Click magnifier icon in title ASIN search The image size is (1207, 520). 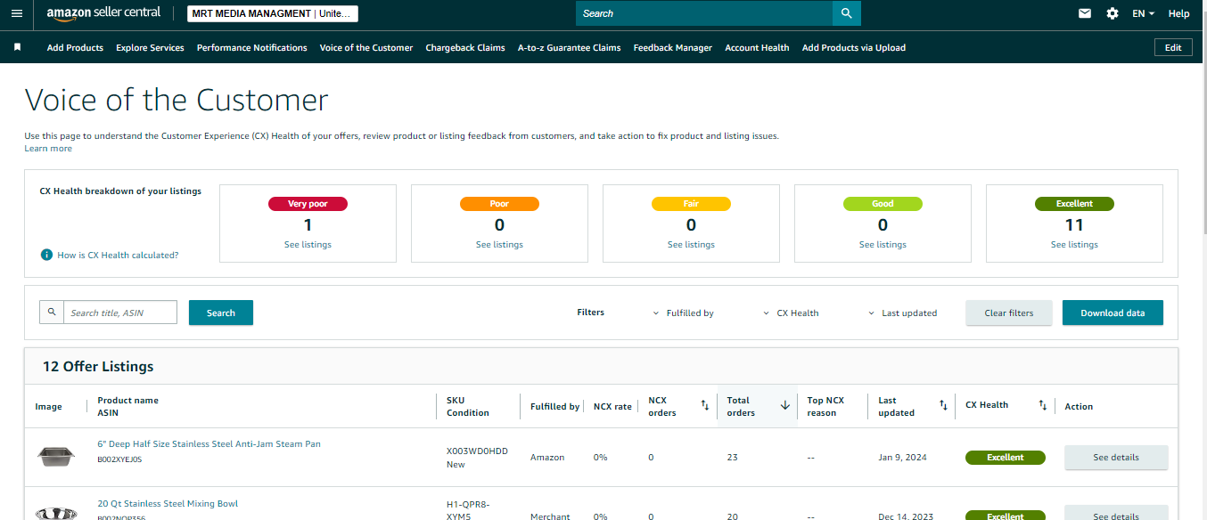click(x=52, y=312)
